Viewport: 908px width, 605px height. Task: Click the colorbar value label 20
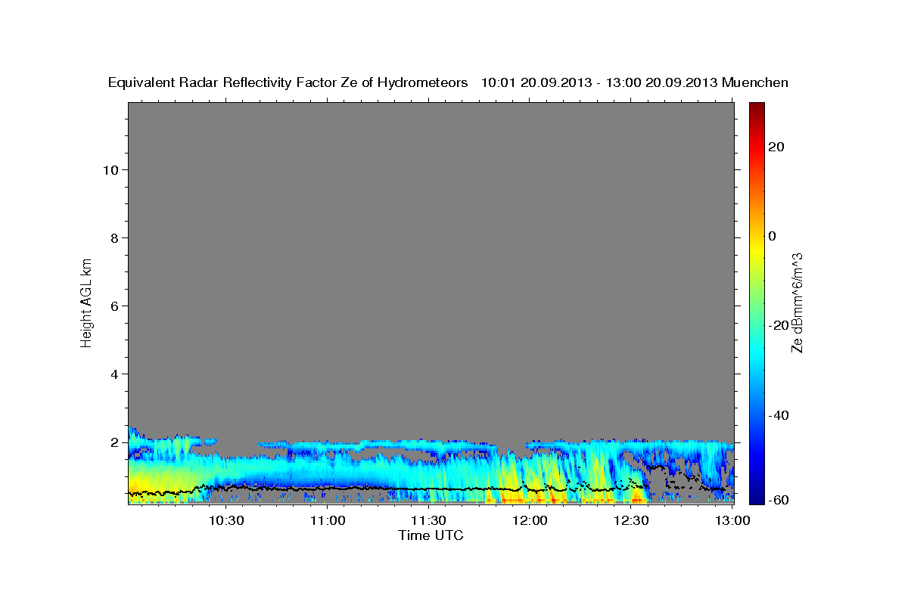776,147
